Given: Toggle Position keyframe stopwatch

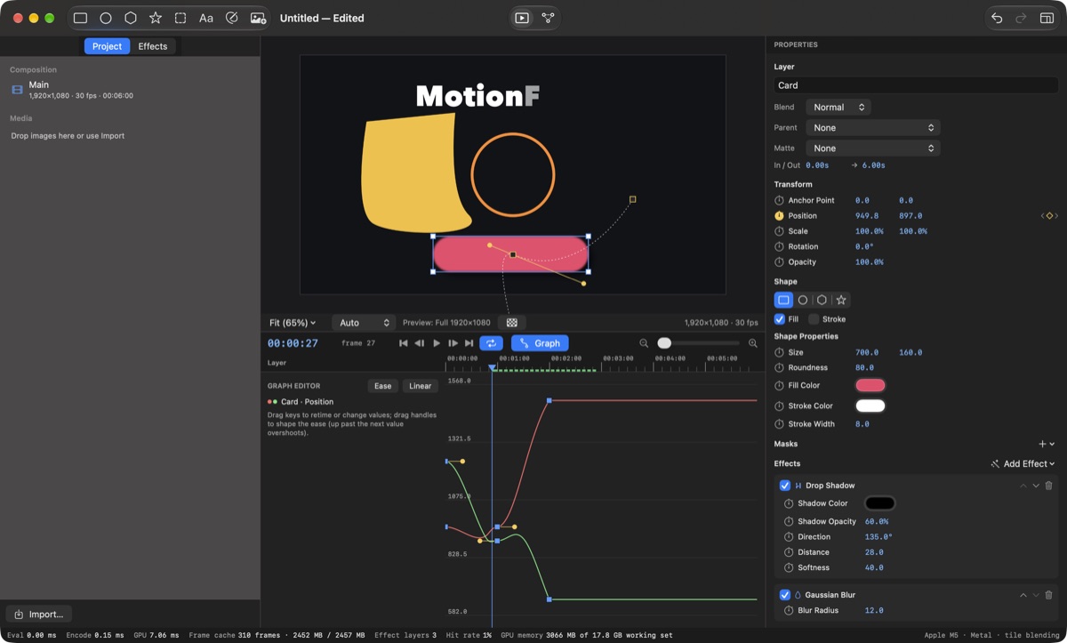Looking at the screenshot, I should click(x=779, y=216).
